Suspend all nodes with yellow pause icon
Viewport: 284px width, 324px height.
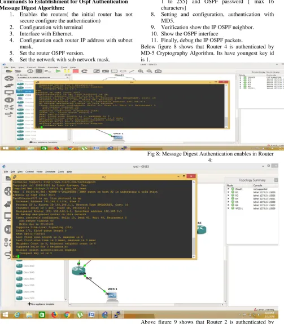(67, 71)
